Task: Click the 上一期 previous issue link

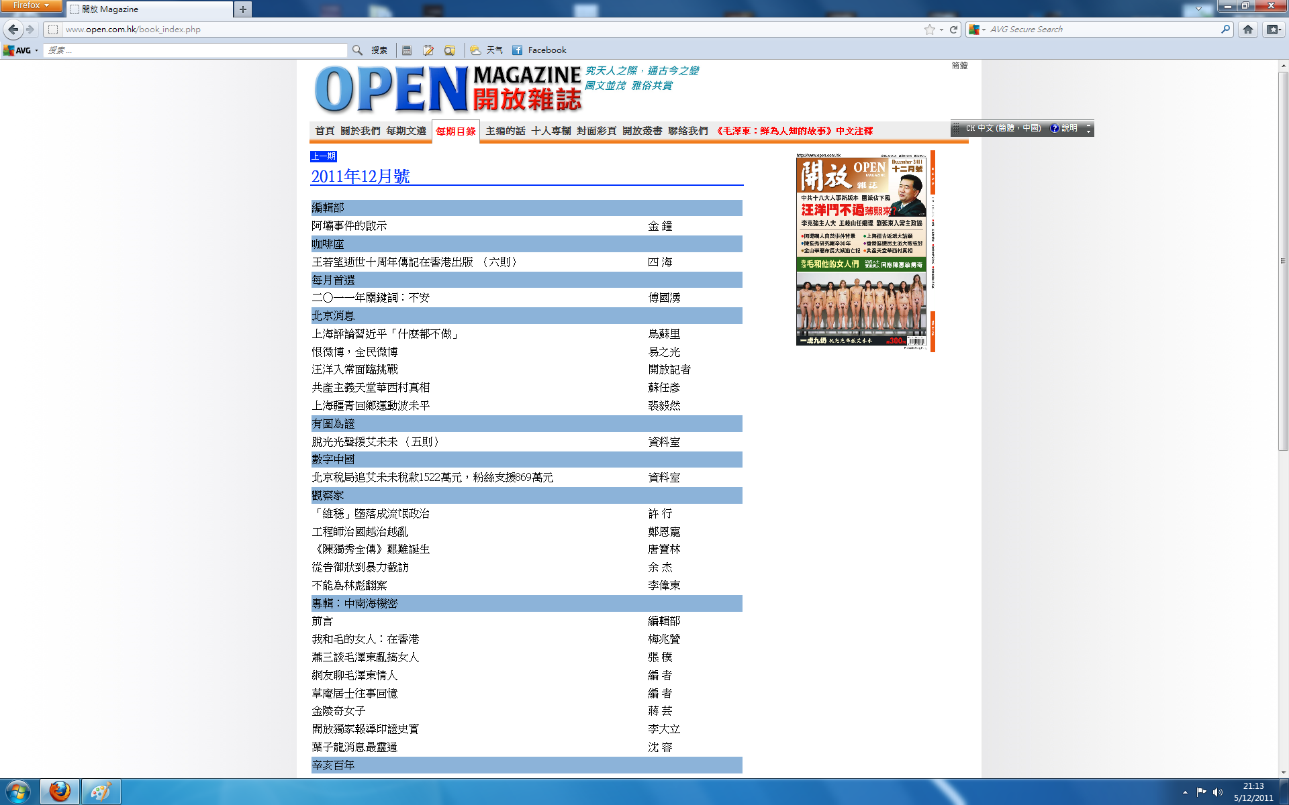Action: [x=324, y=156]
